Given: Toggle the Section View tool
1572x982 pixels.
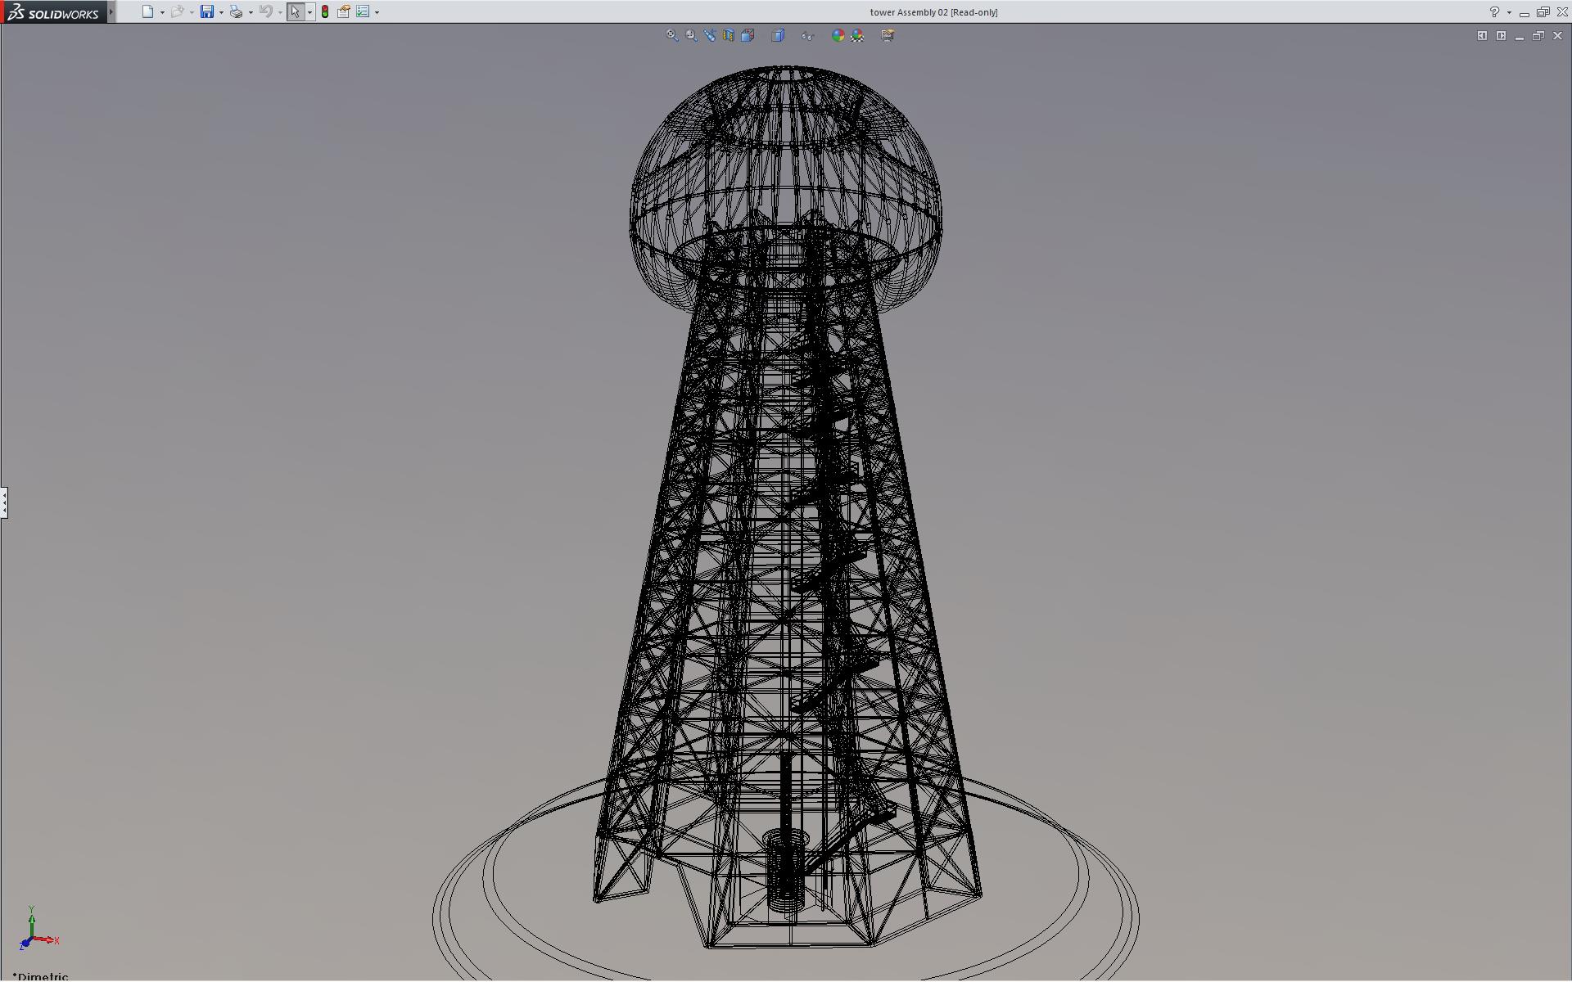Looking at the screenshot, I should [729, 35].
